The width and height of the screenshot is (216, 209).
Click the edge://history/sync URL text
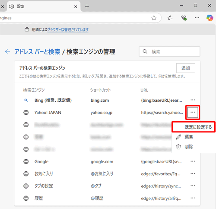[161, 186]
